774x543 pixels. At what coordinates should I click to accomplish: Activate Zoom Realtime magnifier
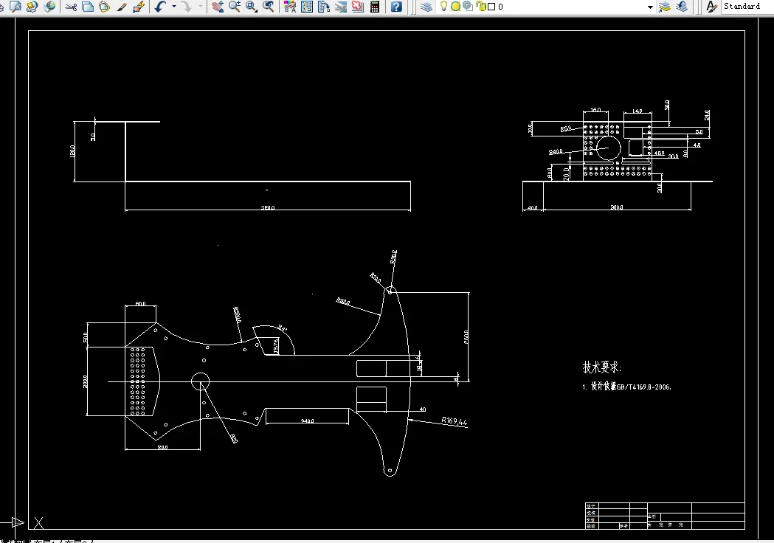(x=235, y=7)
